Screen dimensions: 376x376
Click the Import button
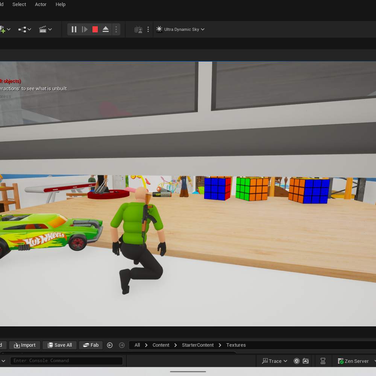pos(24,345)
